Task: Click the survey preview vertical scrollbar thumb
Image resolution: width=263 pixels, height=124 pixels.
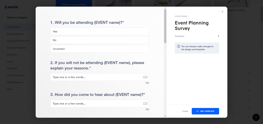Action: coord(165,26)
